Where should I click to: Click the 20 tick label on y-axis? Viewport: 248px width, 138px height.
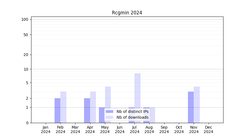click(x=26, y=55)
